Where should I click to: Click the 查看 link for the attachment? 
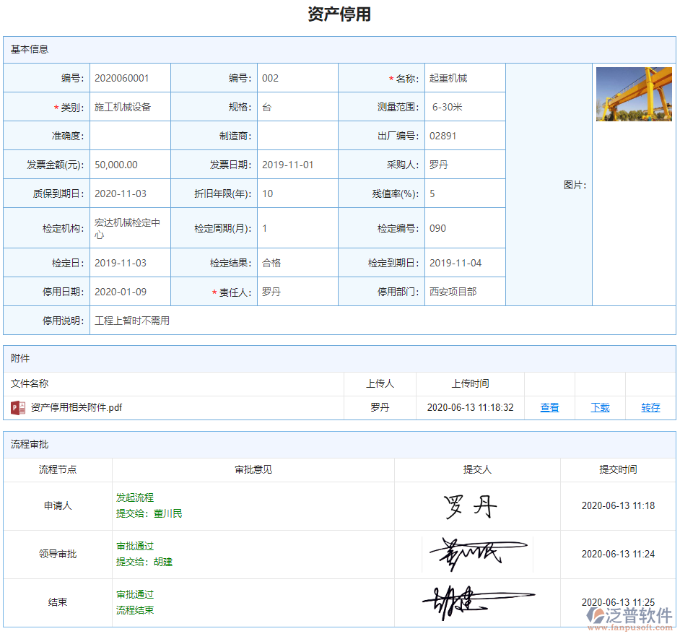pos(549,407)
